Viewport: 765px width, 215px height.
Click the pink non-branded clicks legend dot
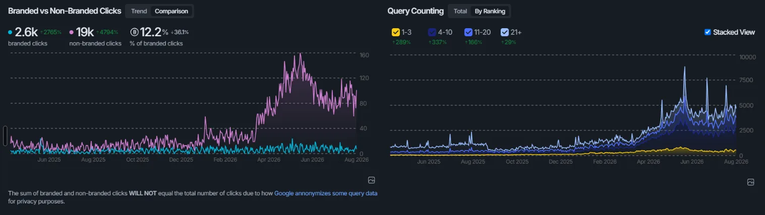pos(72,32)
